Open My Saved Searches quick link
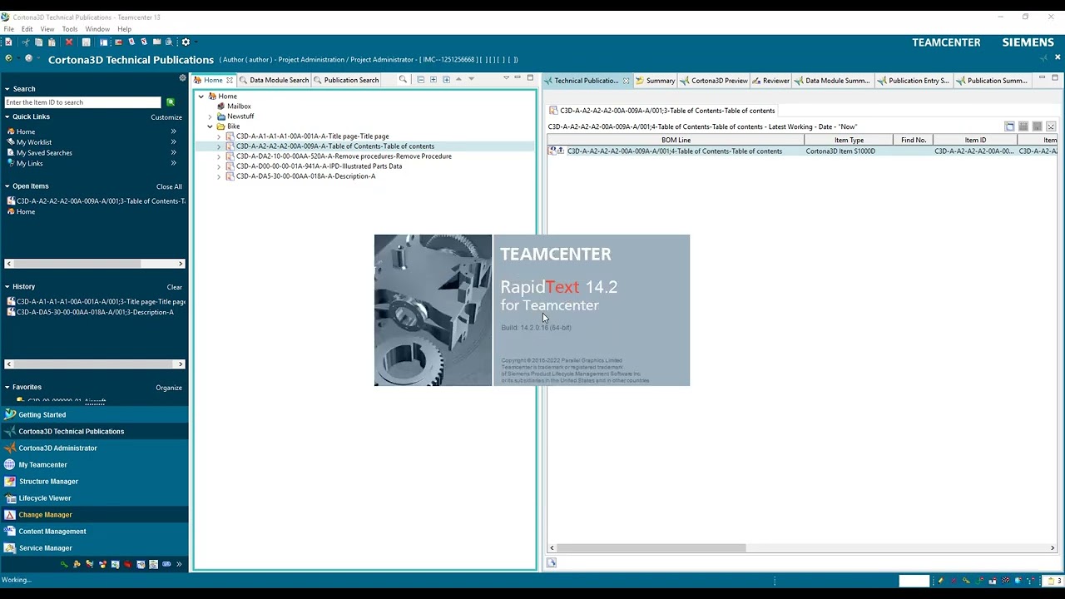The height and width of the screenshot is (599, 1065). 44,153
